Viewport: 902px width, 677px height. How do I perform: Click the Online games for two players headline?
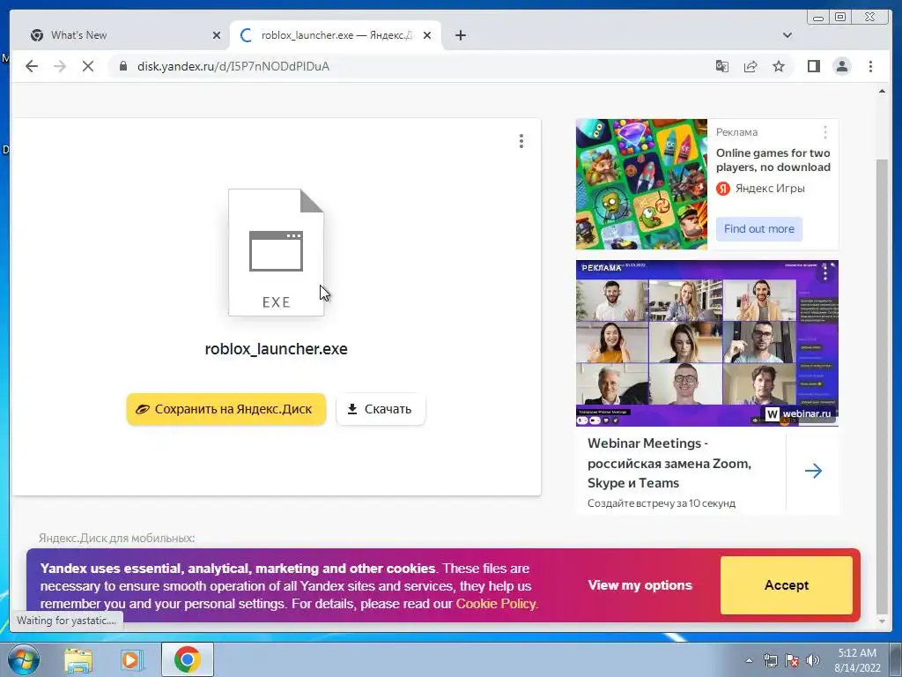coord(773,160)
